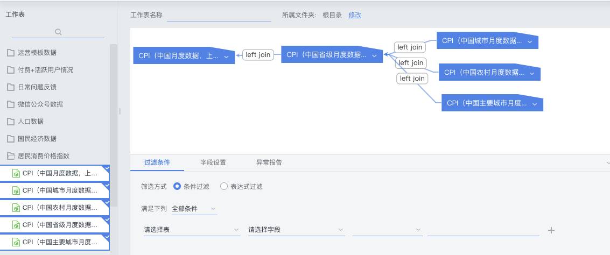Open the 请选择字段 dropdown
Viewport: 610px width, 255px height.
click(297, 230)
